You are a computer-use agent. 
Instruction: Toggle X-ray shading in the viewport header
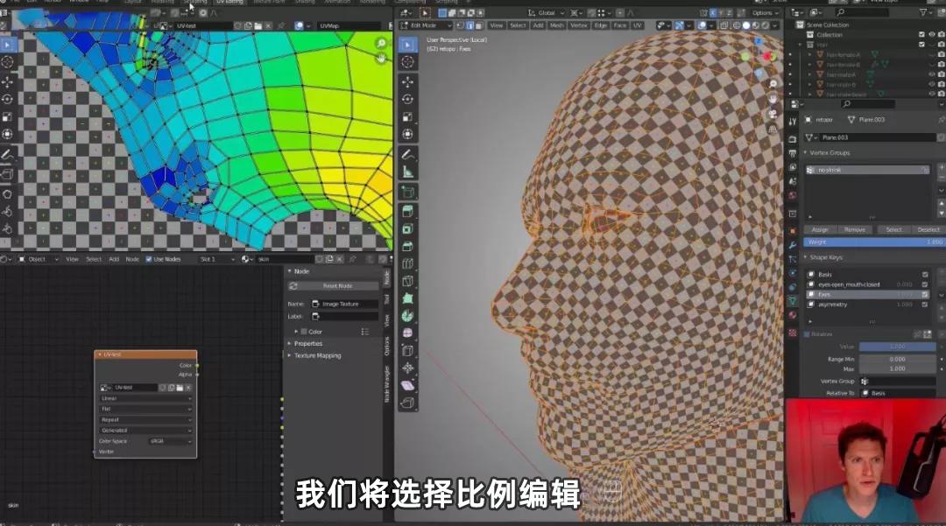pyautogui.click(x=724, y=25)
